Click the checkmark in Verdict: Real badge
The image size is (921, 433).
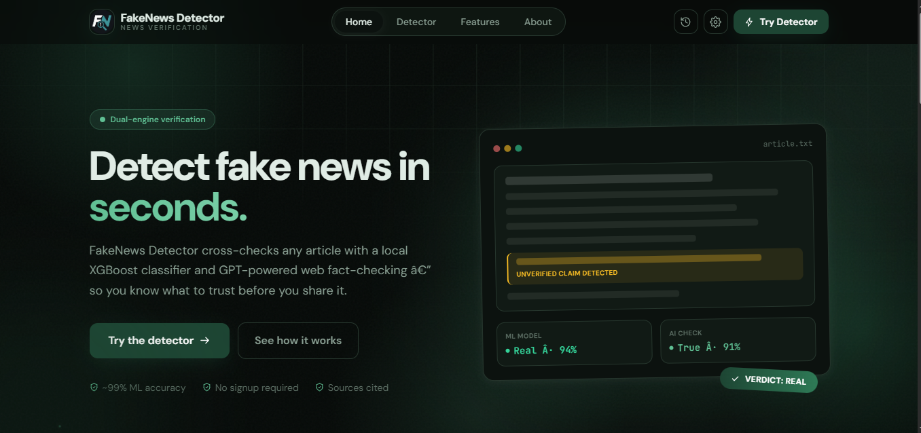tap(735, 379)
